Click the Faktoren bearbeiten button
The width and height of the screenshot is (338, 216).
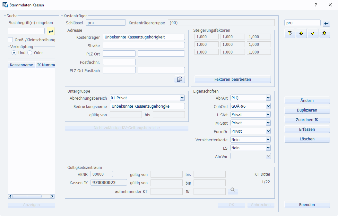(233, 79)
